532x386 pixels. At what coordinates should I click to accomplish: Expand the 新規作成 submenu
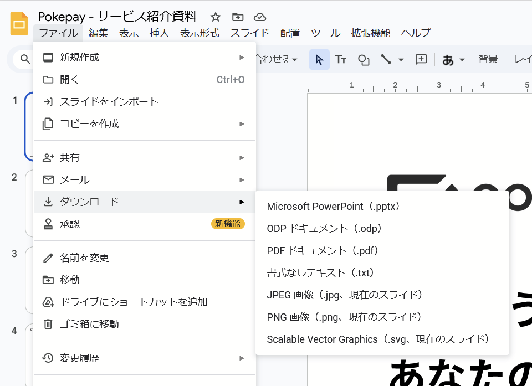(144, 58)
